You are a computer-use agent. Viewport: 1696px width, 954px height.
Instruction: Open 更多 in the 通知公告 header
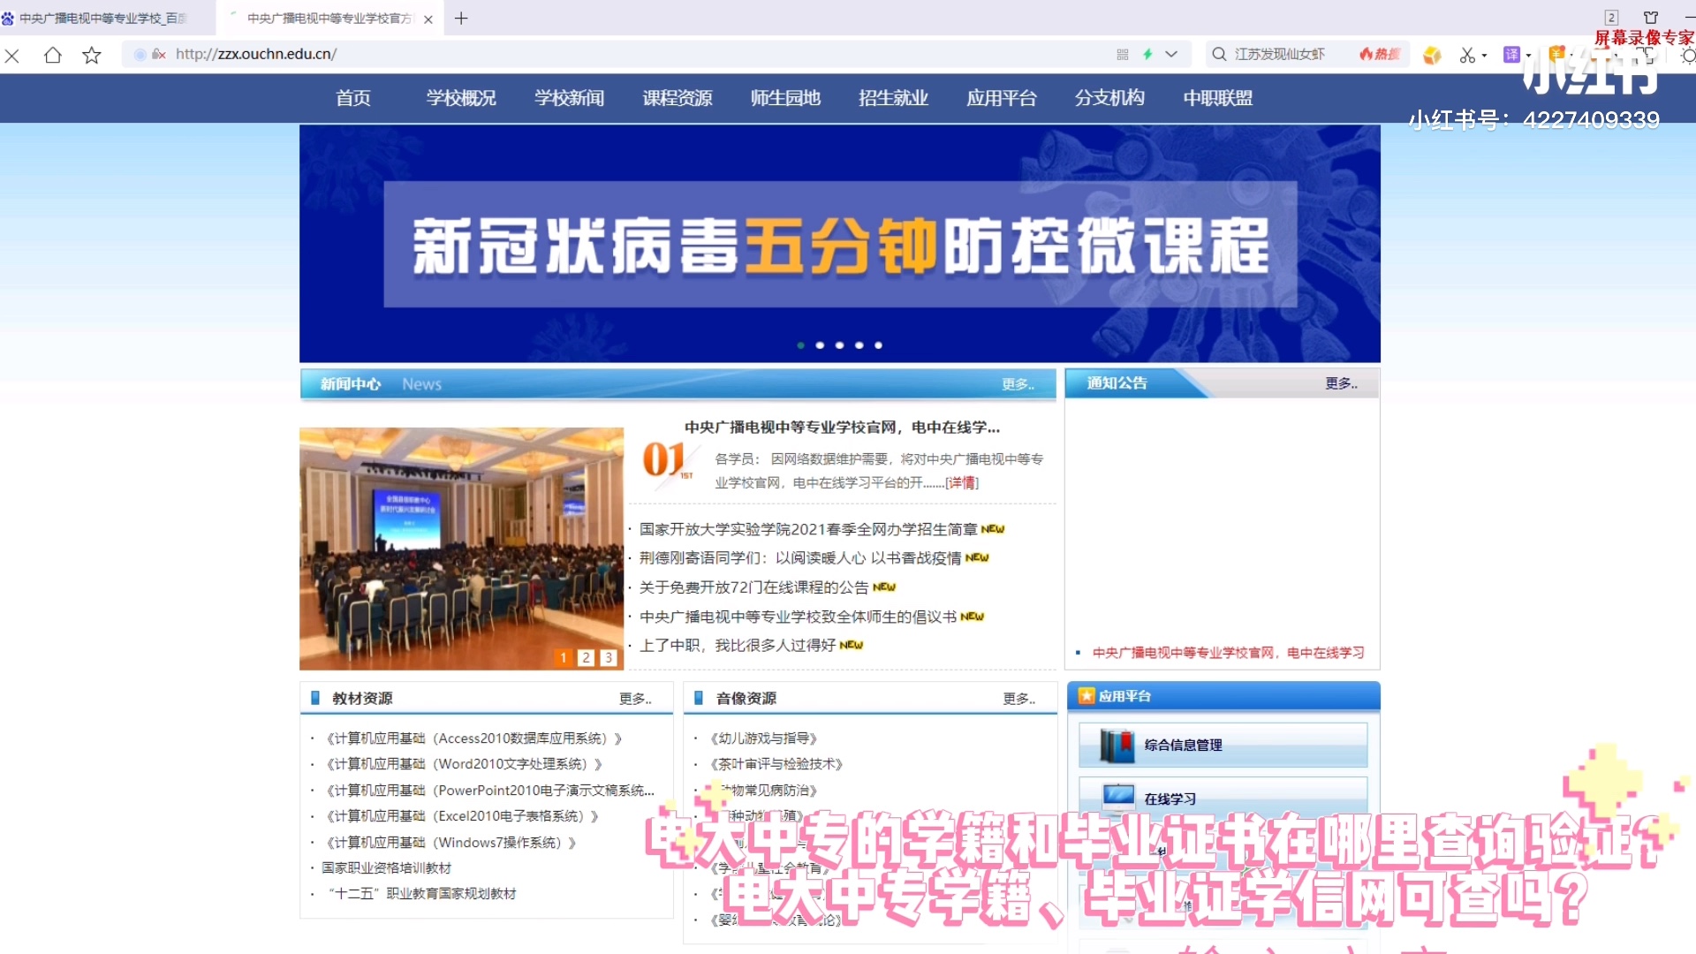pos(1341,383)
